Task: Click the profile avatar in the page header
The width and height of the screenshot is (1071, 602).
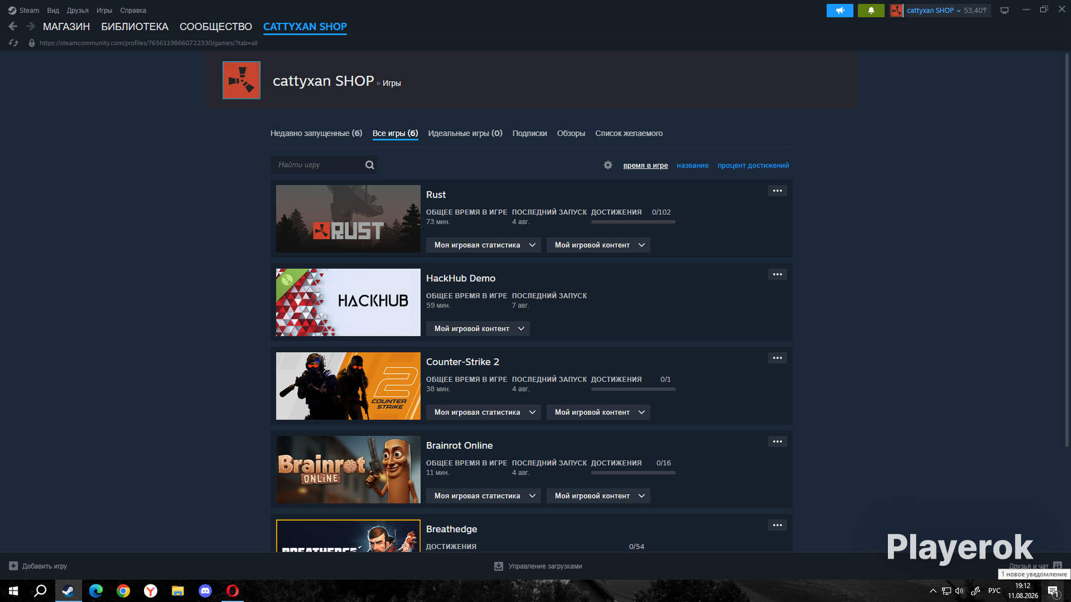Action: pyautogui.click(x=242, y=80)
